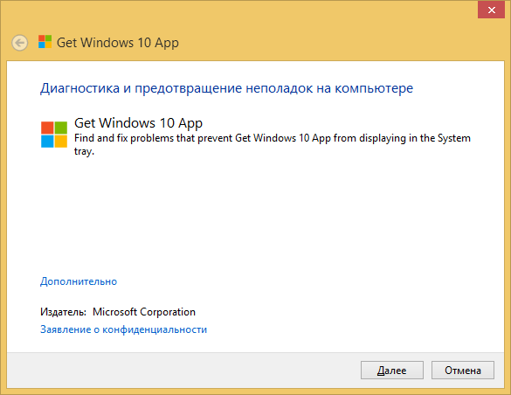Click the red square of the large logo

(x=47, y=128)
